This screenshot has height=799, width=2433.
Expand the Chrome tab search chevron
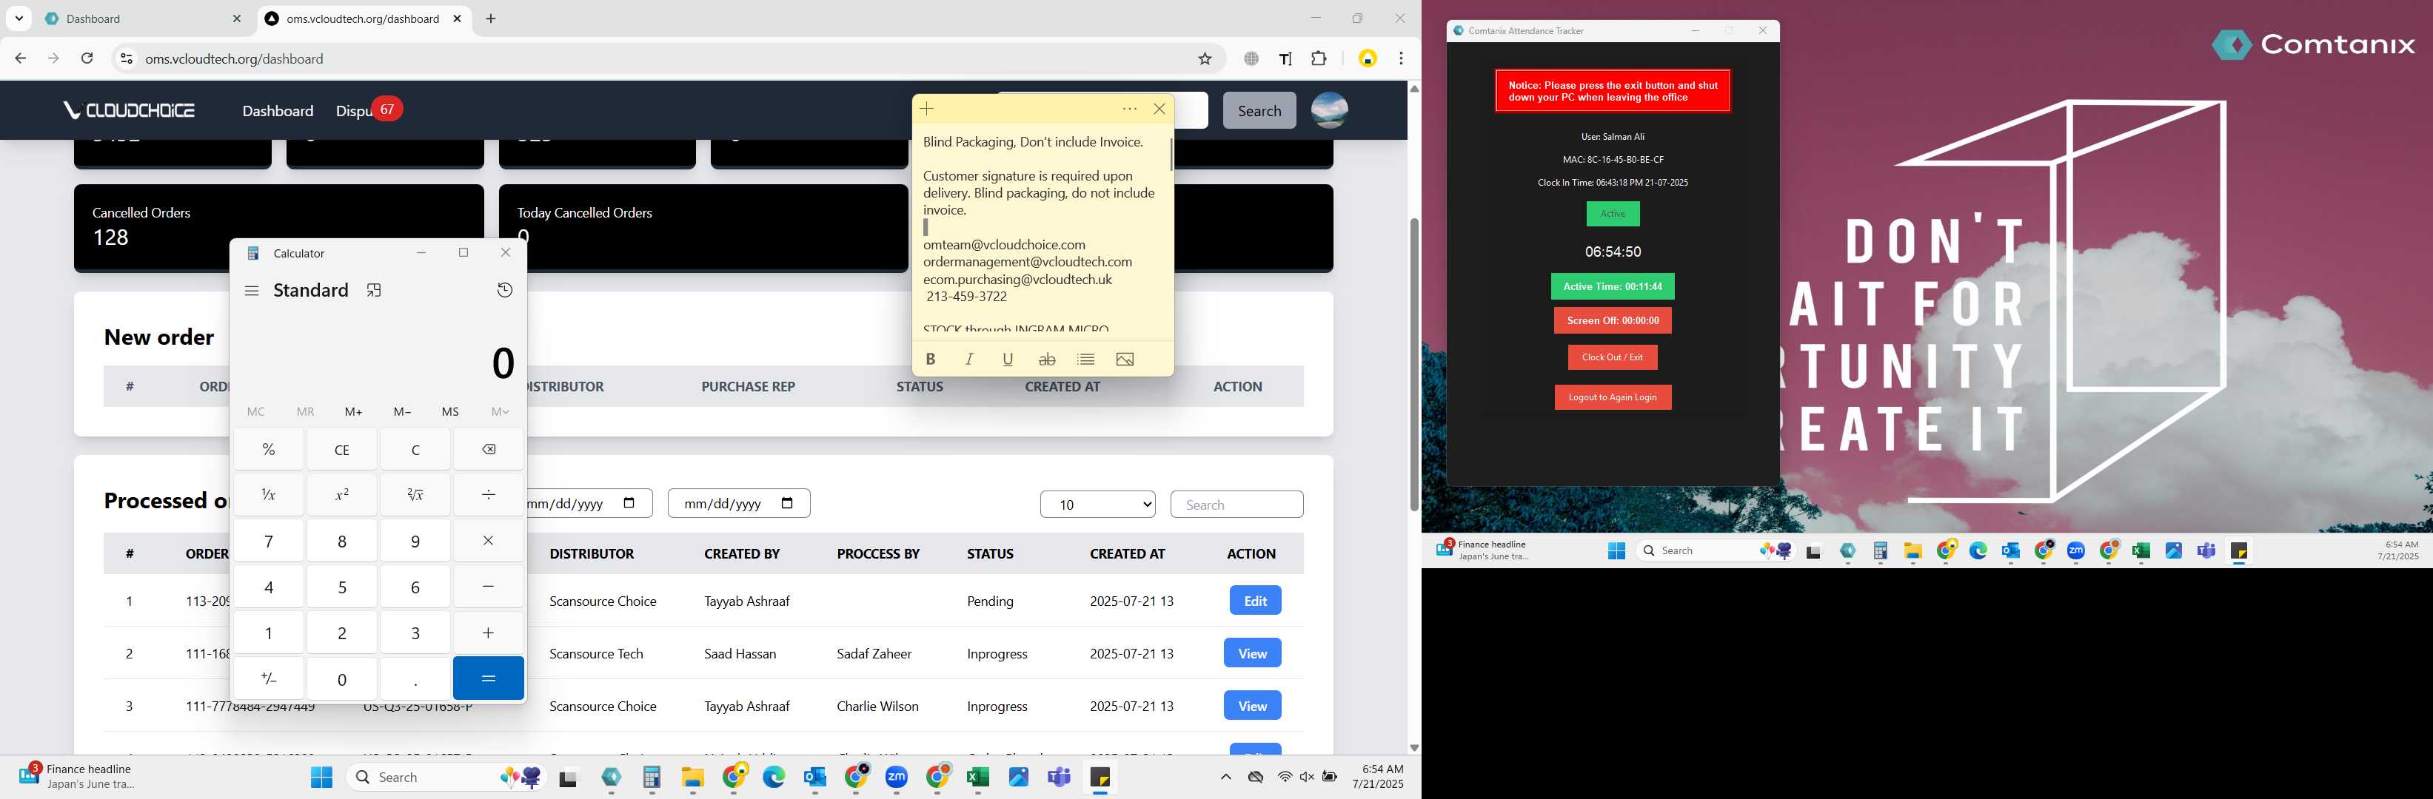pos(19,19)
